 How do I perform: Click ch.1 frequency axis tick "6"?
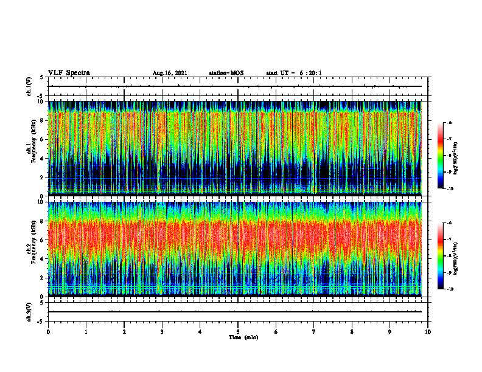(43, 139)
